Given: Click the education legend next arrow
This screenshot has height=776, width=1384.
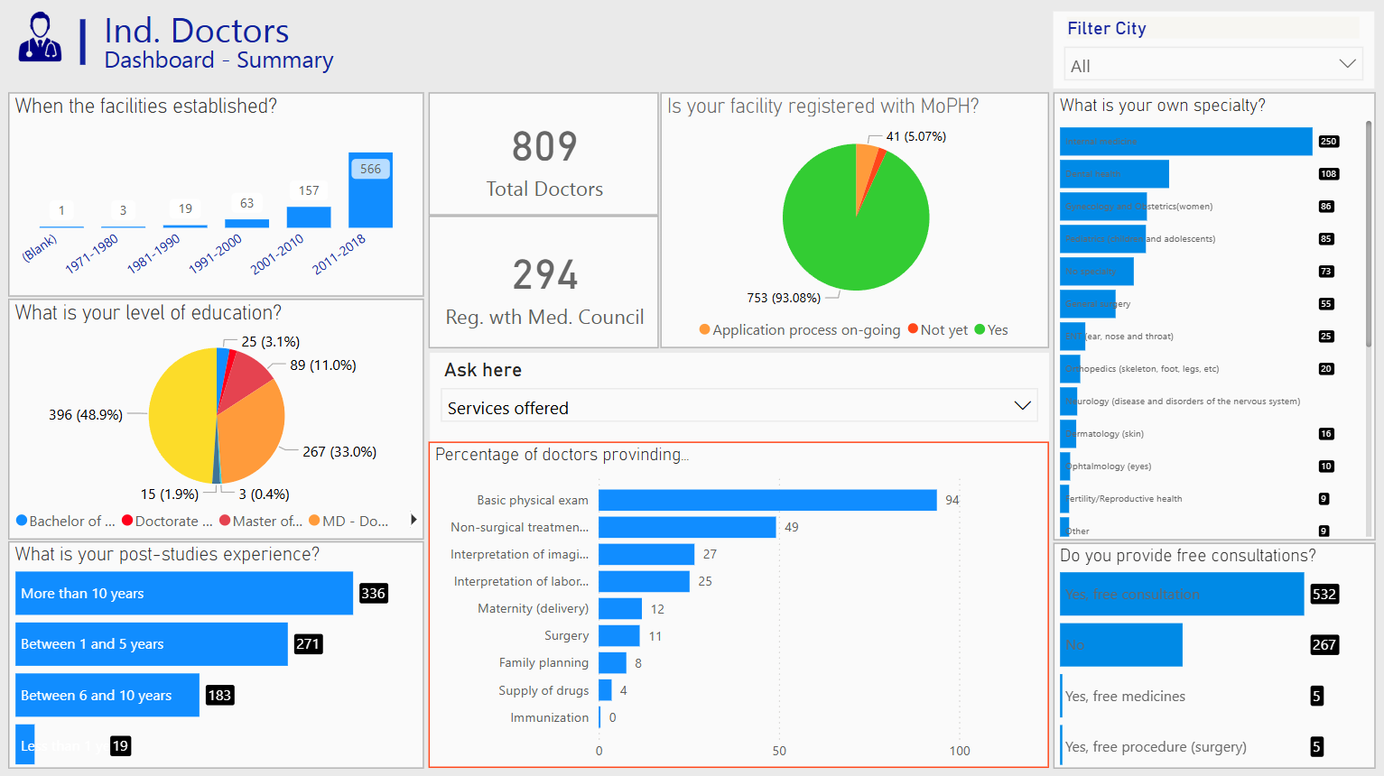Looking at the screenshot, I should pyautogui.click(x=413, y=520).
